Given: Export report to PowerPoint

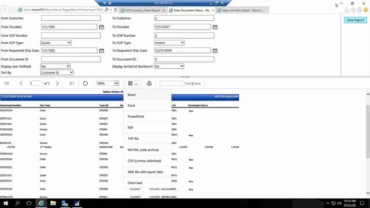Looking at the screenshot, I should [x=147, y=117].
